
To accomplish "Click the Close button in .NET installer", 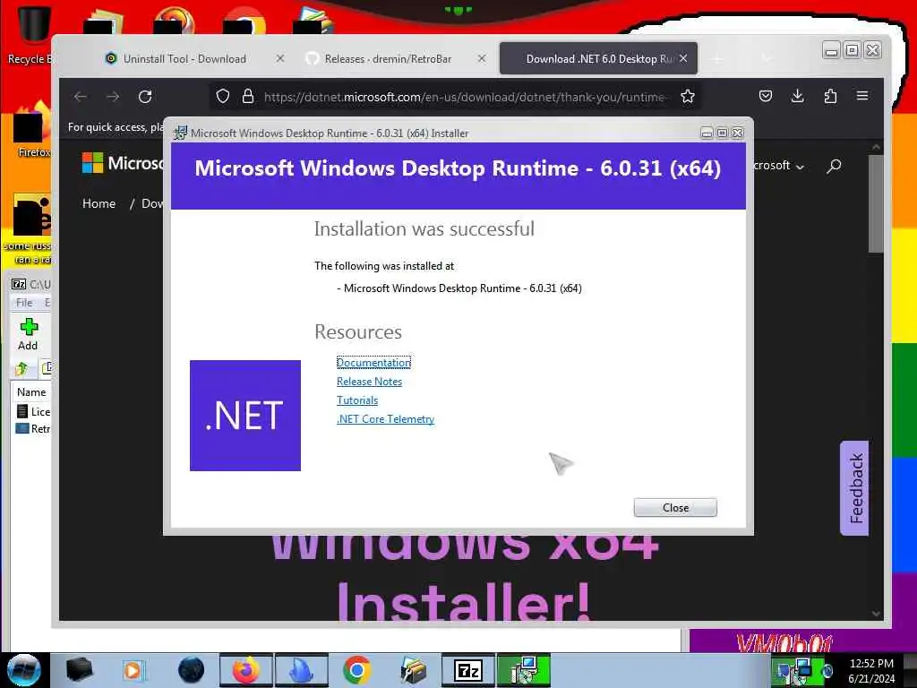I will (675, 507).
